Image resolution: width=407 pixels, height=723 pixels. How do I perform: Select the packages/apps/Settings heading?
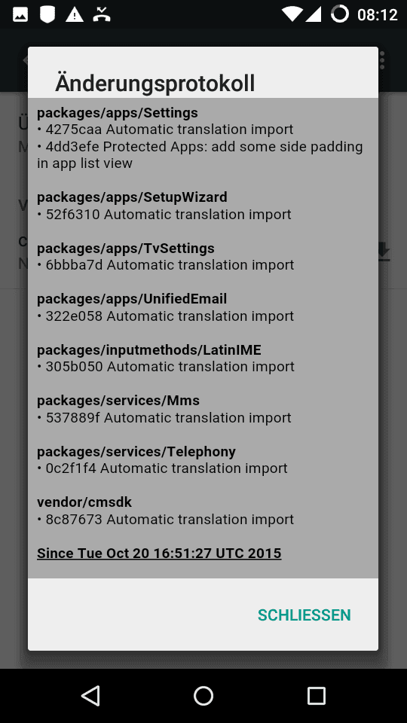118,112
